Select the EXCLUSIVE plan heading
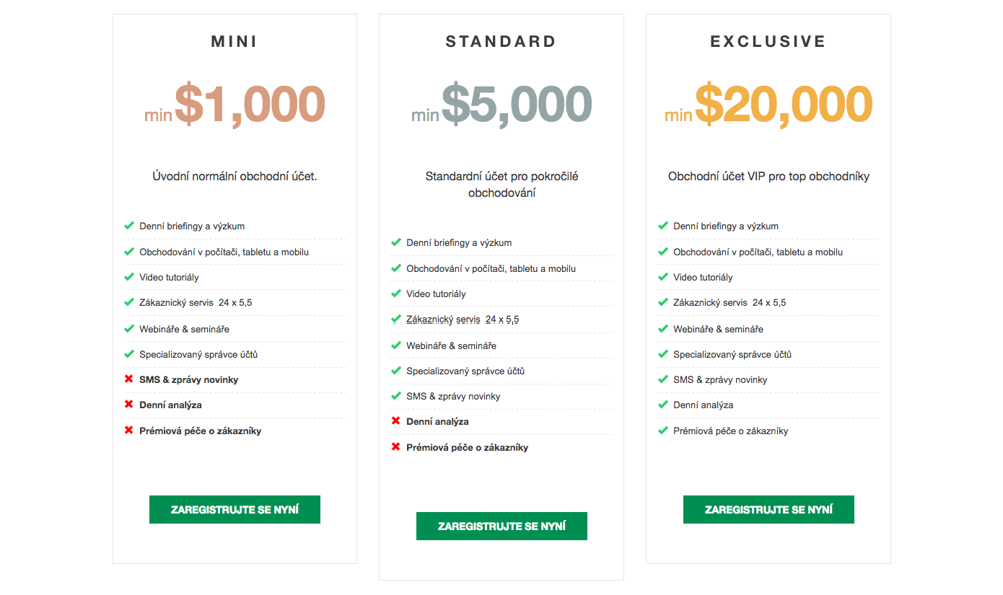The height and width of the screenshot is (595, 1003). click(x=768, y=42)
